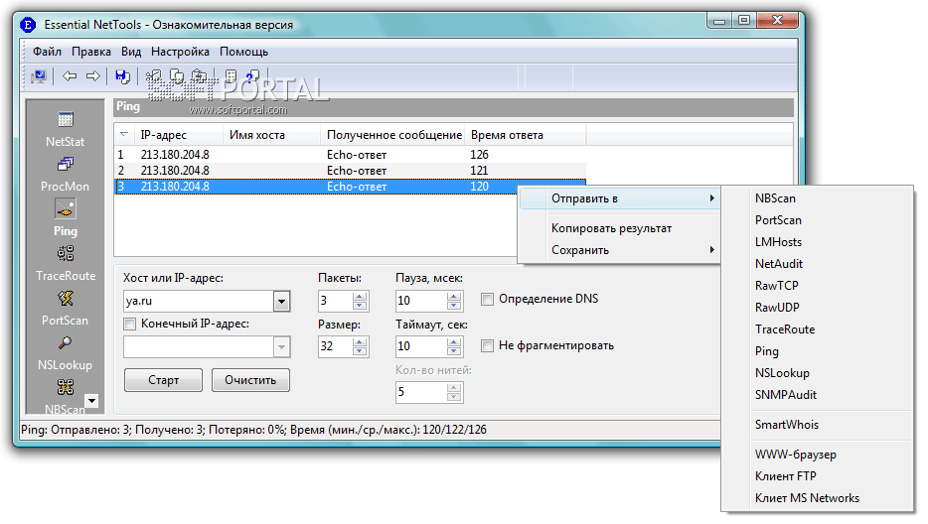
Task: Open the Вид menu
Action: [x=131, y=52]
